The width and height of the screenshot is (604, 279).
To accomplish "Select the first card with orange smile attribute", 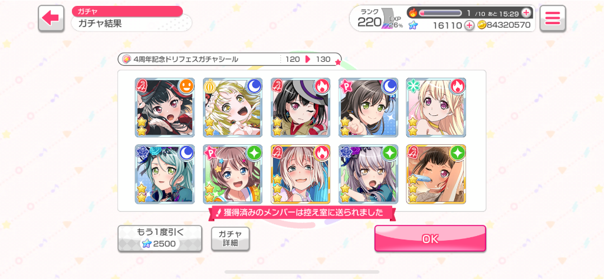I will [x=165, y=108].
